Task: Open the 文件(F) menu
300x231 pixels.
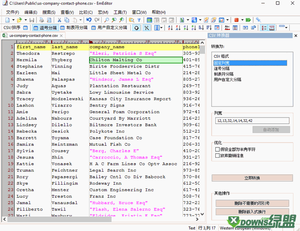Action: 13,12
